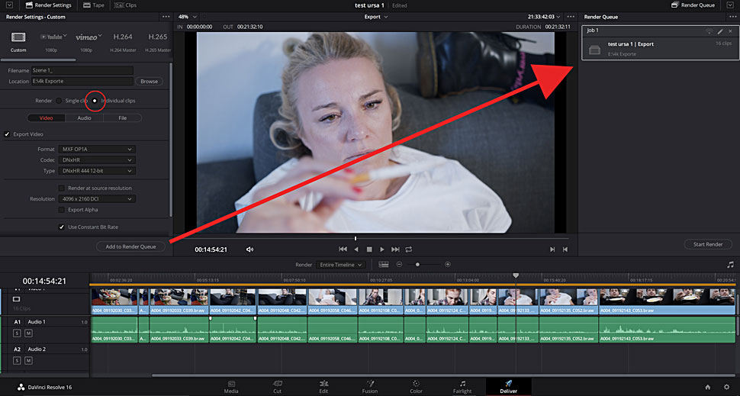Open Render range Entire Timeline dropdown
Image resolution: width=740 pixels, height=396 pixels.
[x=341, y=265]
